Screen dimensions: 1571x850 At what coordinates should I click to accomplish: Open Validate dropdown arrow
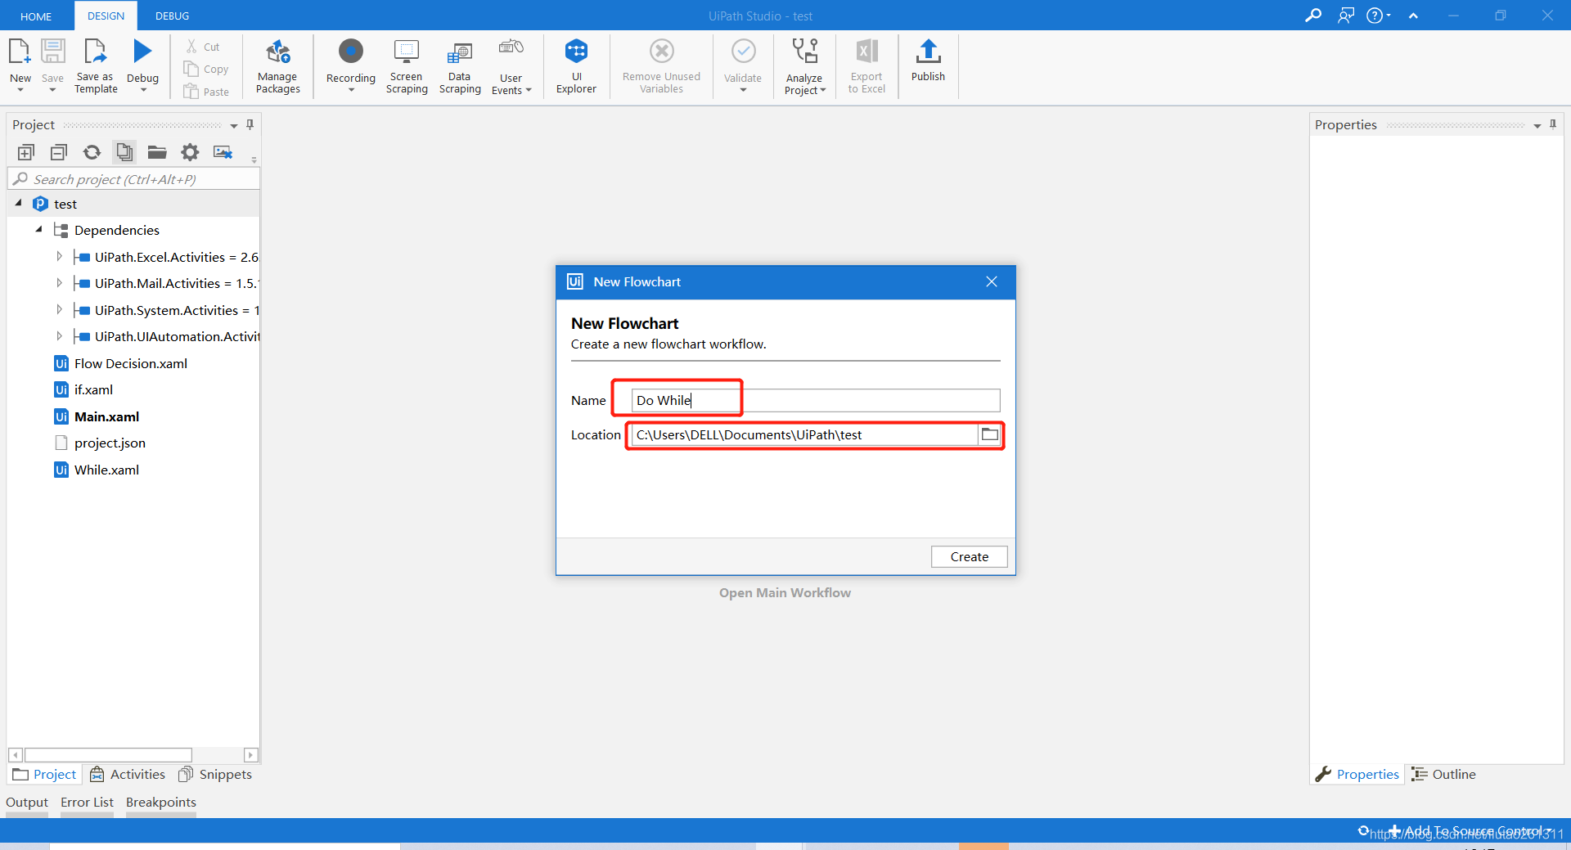(743, 89)
